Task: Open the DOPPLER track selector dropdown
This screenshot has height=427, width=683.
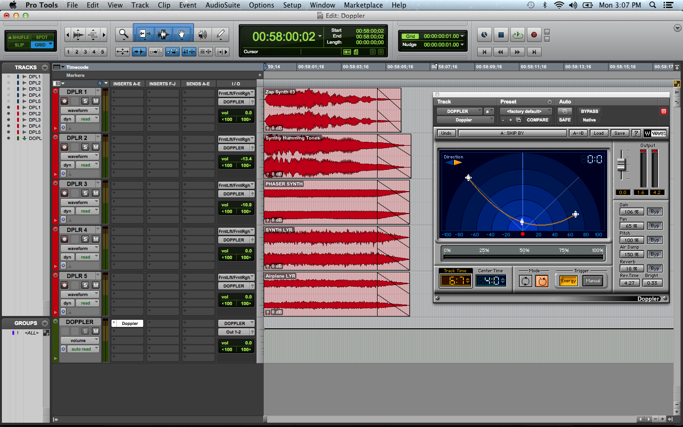Action: pos(459,111)
